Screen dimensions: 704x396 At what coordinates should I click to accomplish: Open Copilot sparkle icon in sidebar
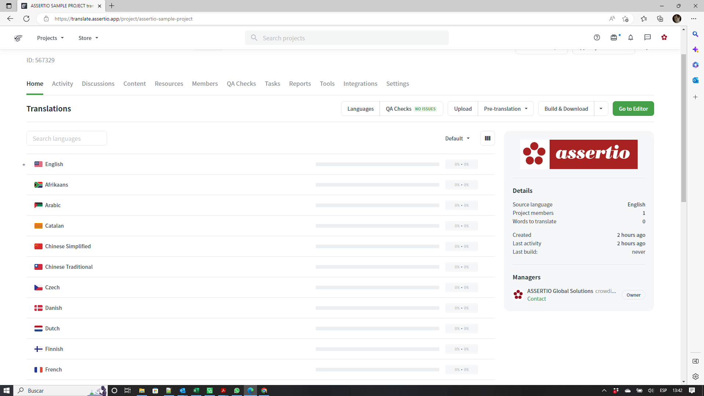tap(695, 49)
